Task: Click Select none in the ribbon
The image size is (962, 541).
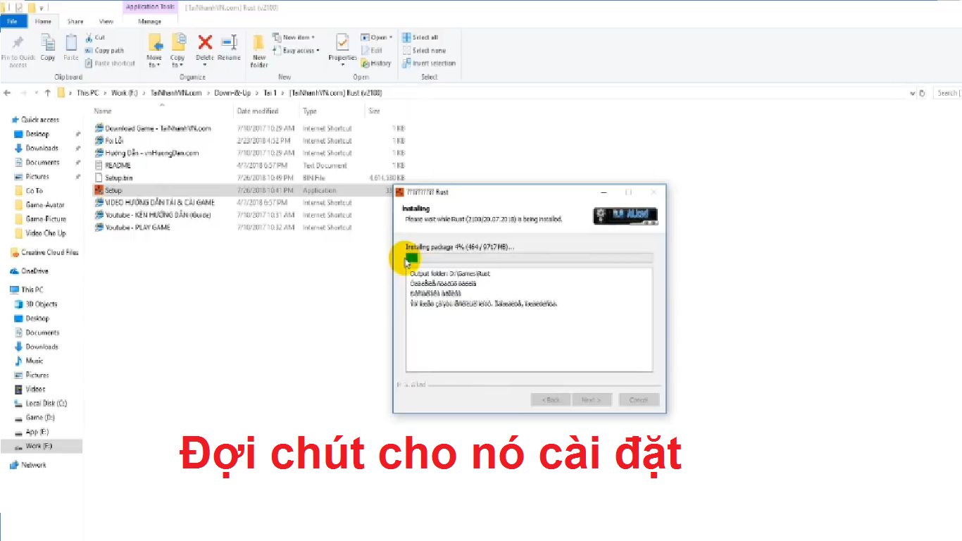Action: [x=420, y=50]
